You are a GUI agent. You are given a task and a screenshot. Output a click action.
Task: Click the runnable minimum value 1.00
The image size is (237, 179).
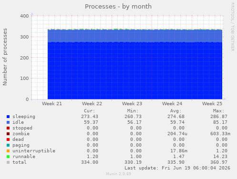point(136,157)
